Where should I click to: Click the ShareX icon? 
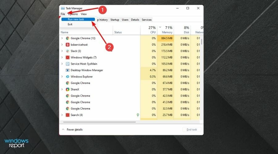click(68, 89)
